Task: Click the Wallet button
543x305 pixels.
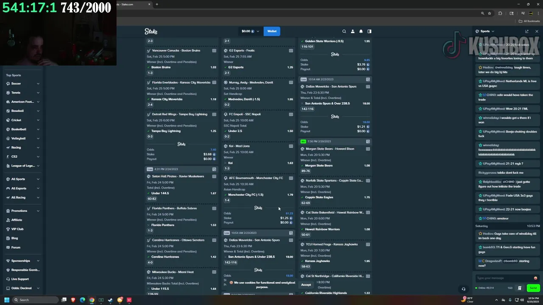Action: pos(272,31)
